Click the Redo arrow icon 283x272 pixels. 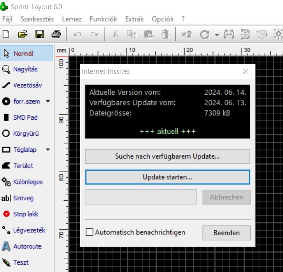tap(94, 34)
